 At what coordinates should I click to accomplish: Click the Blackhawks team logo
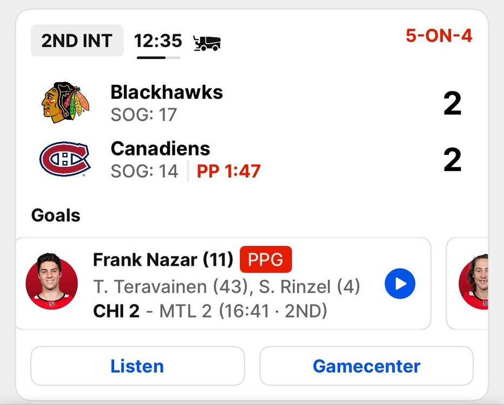click(65, 102)
